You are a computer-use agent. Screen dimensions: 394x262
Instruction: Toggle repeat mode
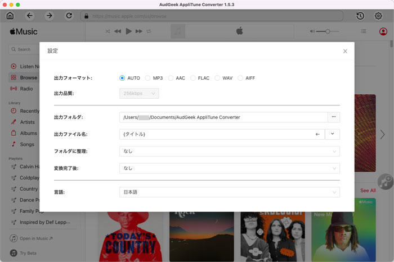[149, 31]
